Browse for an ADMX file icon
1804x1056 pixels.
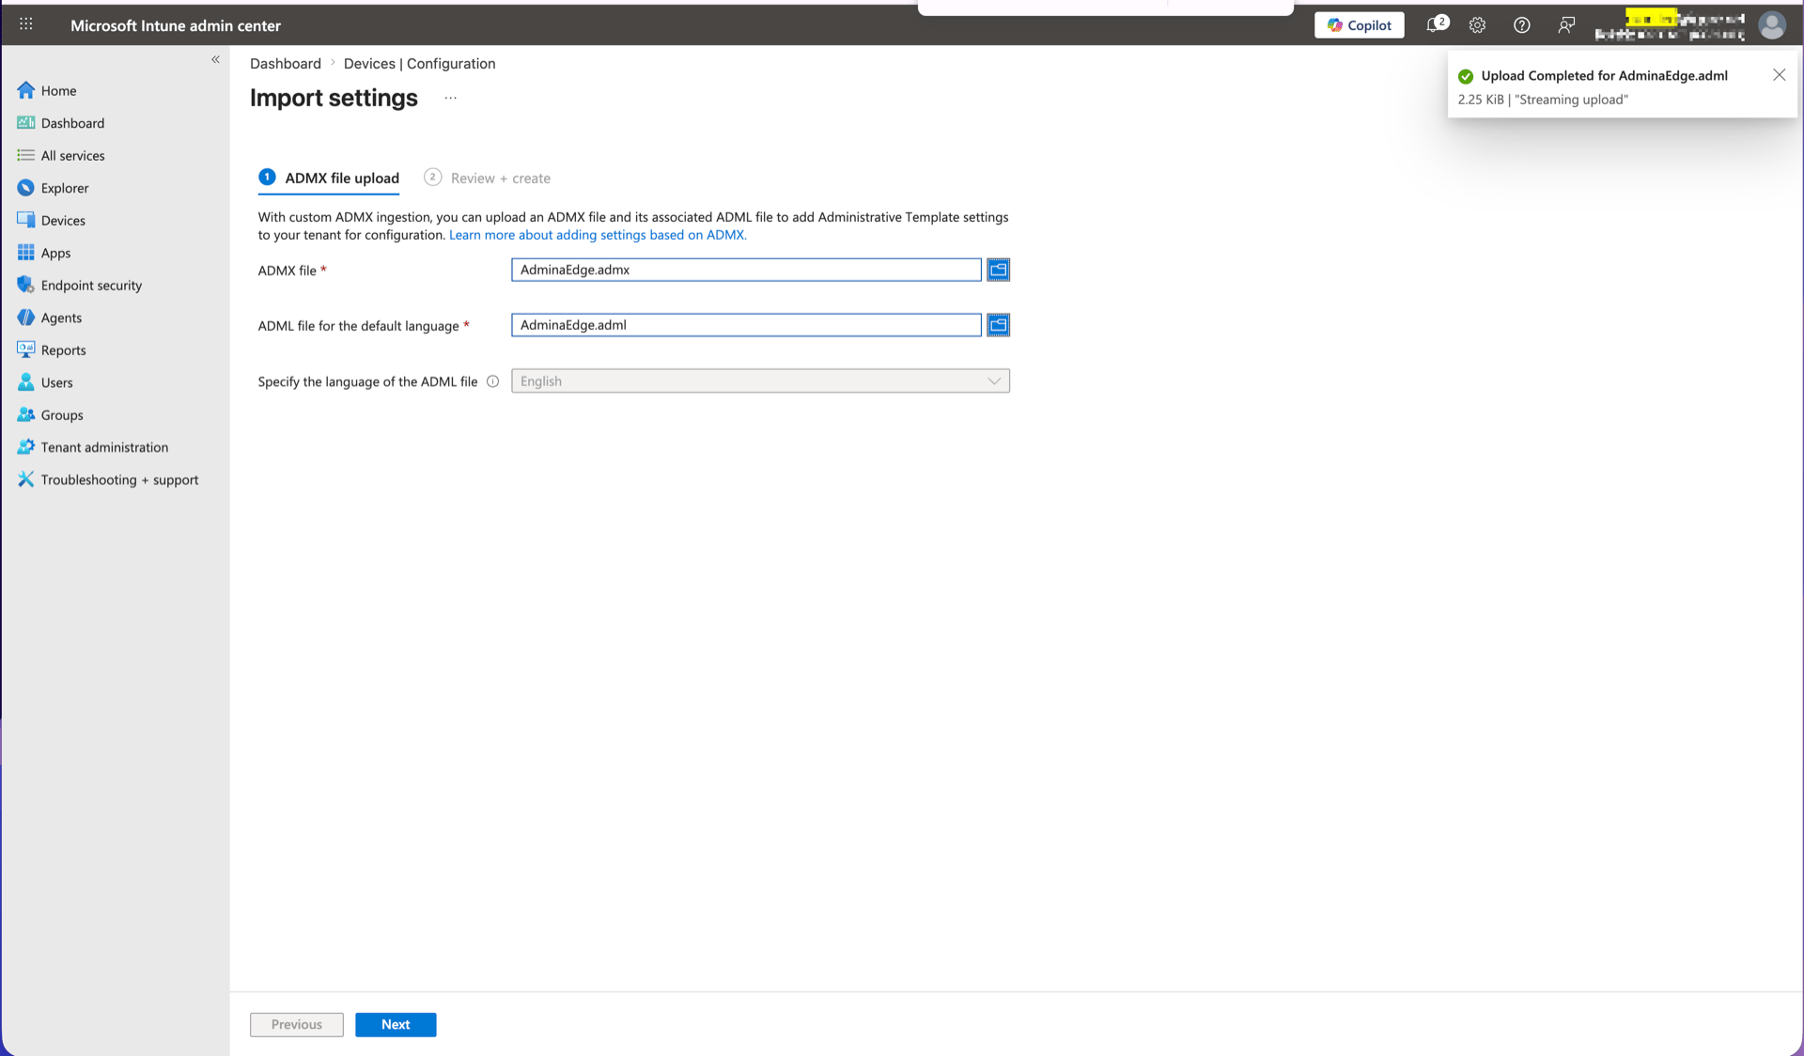pos(998,270)
